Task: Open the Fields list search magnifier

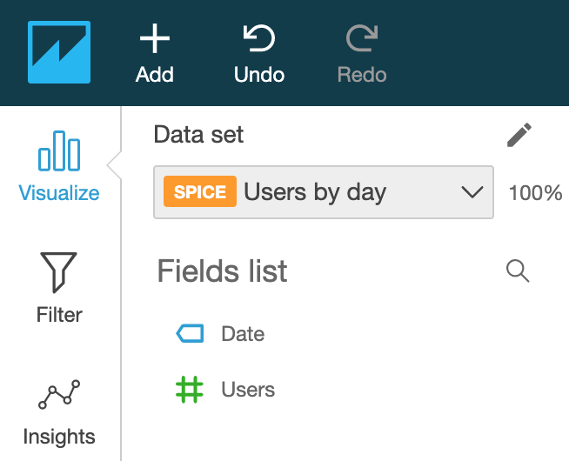Action: pyautogui.click(x=518, y=271)
